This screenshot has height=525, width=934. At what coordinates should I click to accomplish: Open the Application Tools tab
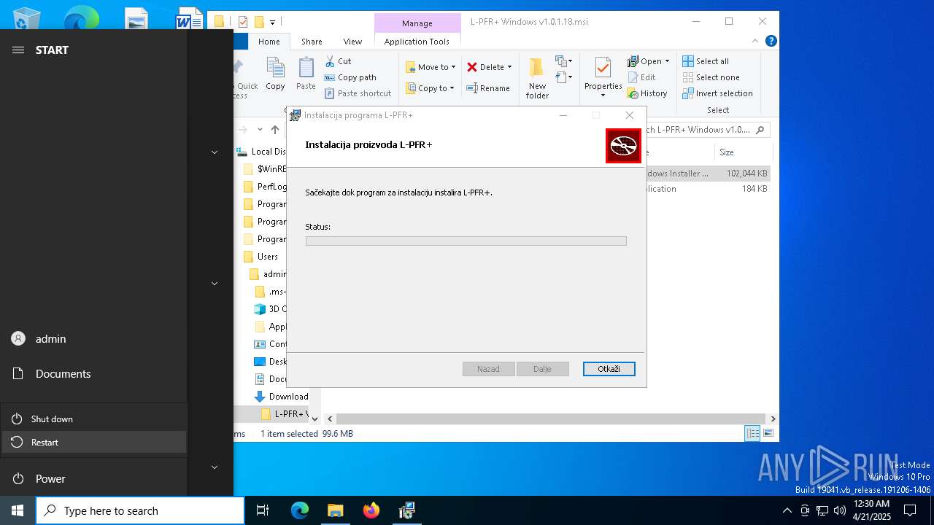pyautogui.click(x=417, y=42)
